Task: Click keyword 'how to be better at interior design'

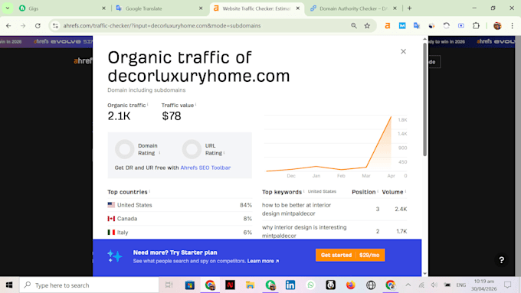Action: tap(297, 209)
